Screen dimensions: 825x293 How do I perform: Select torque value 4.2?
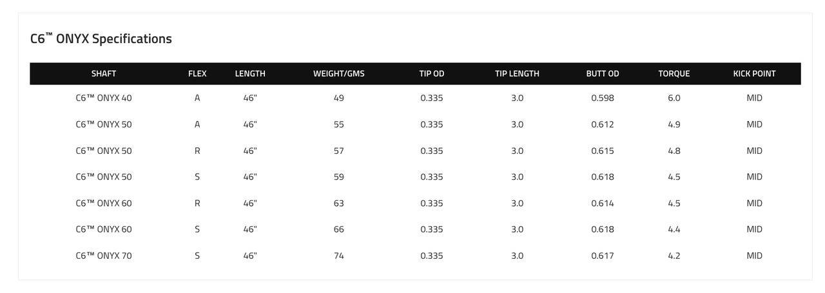[x=674, y=256]
